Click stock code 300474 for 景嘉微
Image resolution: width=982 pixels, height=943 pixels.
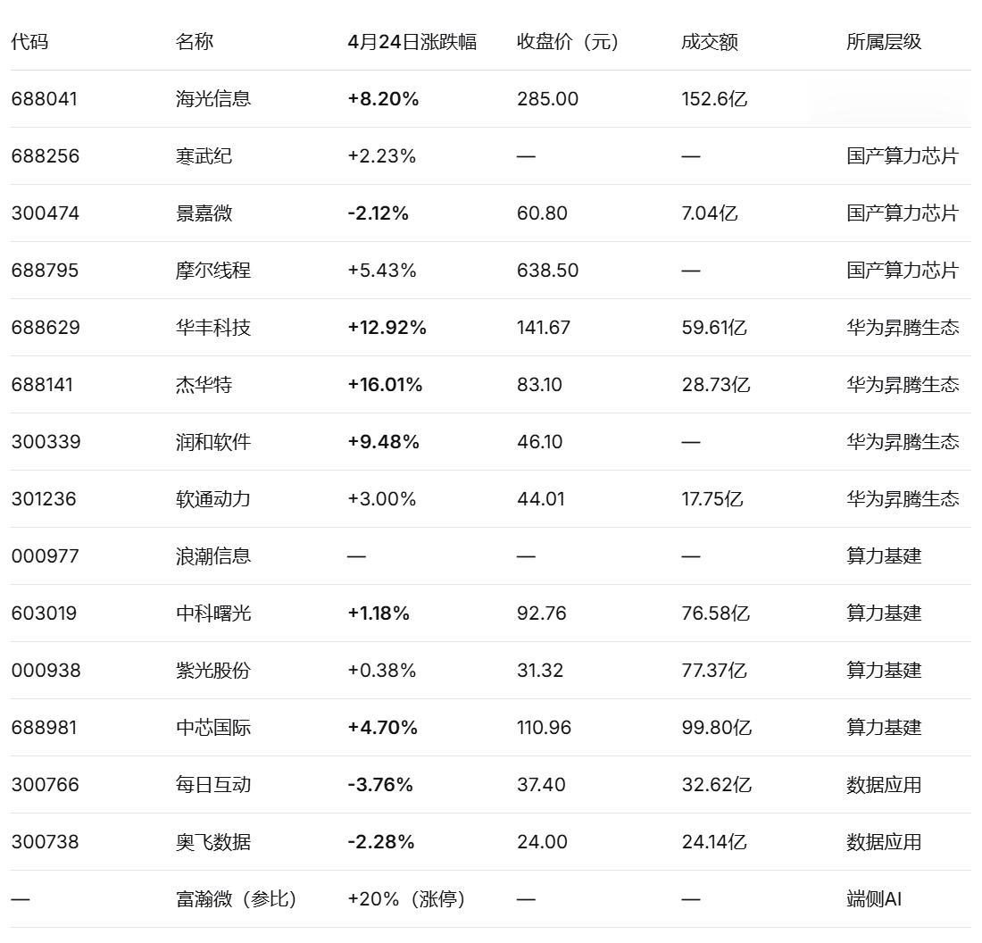(45, 213)
